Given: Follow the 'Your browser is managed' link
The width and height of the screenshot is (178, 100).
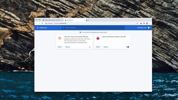Looking at the screenshot, I should pyautogui.click(x=90, y=32).
